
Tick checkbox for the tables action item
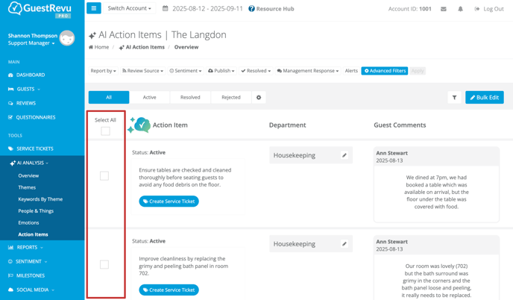[x=104, y=176]
